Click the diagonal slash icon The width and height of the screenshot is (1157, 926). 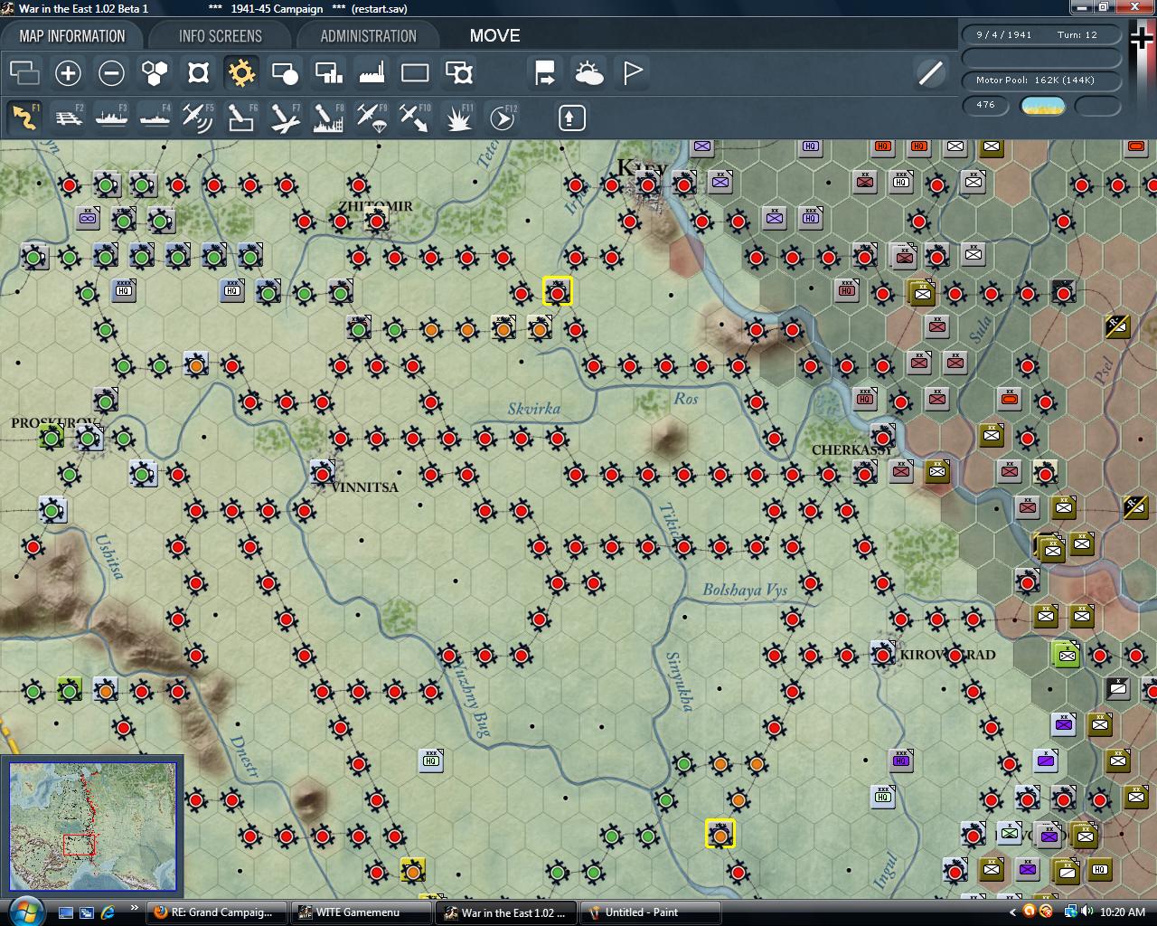pos(930,72)
